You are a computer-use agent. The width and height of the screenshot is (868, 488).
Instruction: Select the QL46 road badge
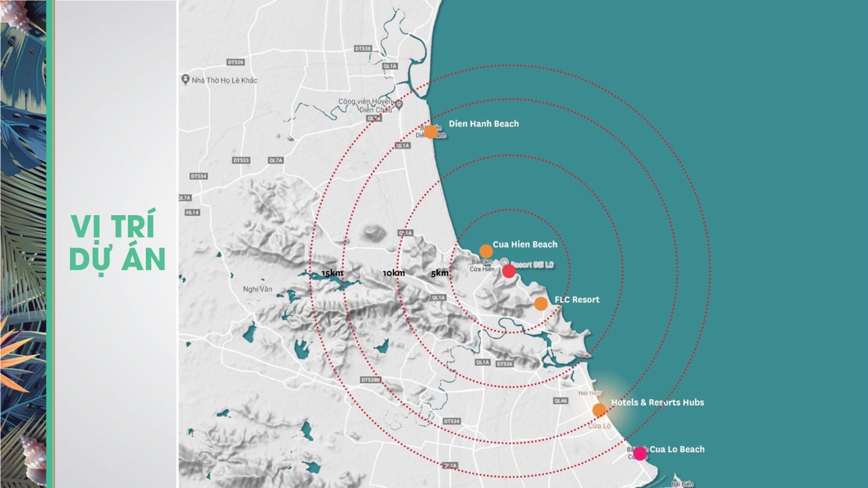coord(559,401)
